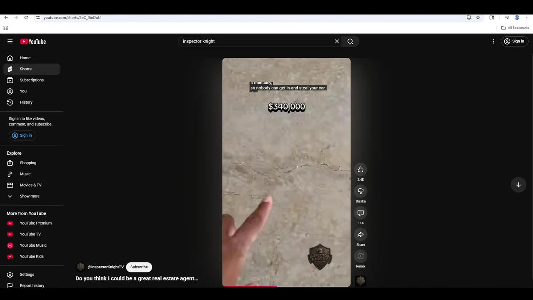Open Movies & TV category
The height and width of the screenshot is (300, 533).
[32, 185]
